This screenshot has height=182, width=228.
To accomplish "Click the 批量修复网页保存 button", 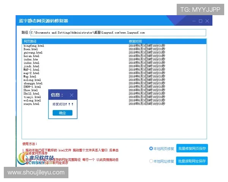I will pos(192,148).
